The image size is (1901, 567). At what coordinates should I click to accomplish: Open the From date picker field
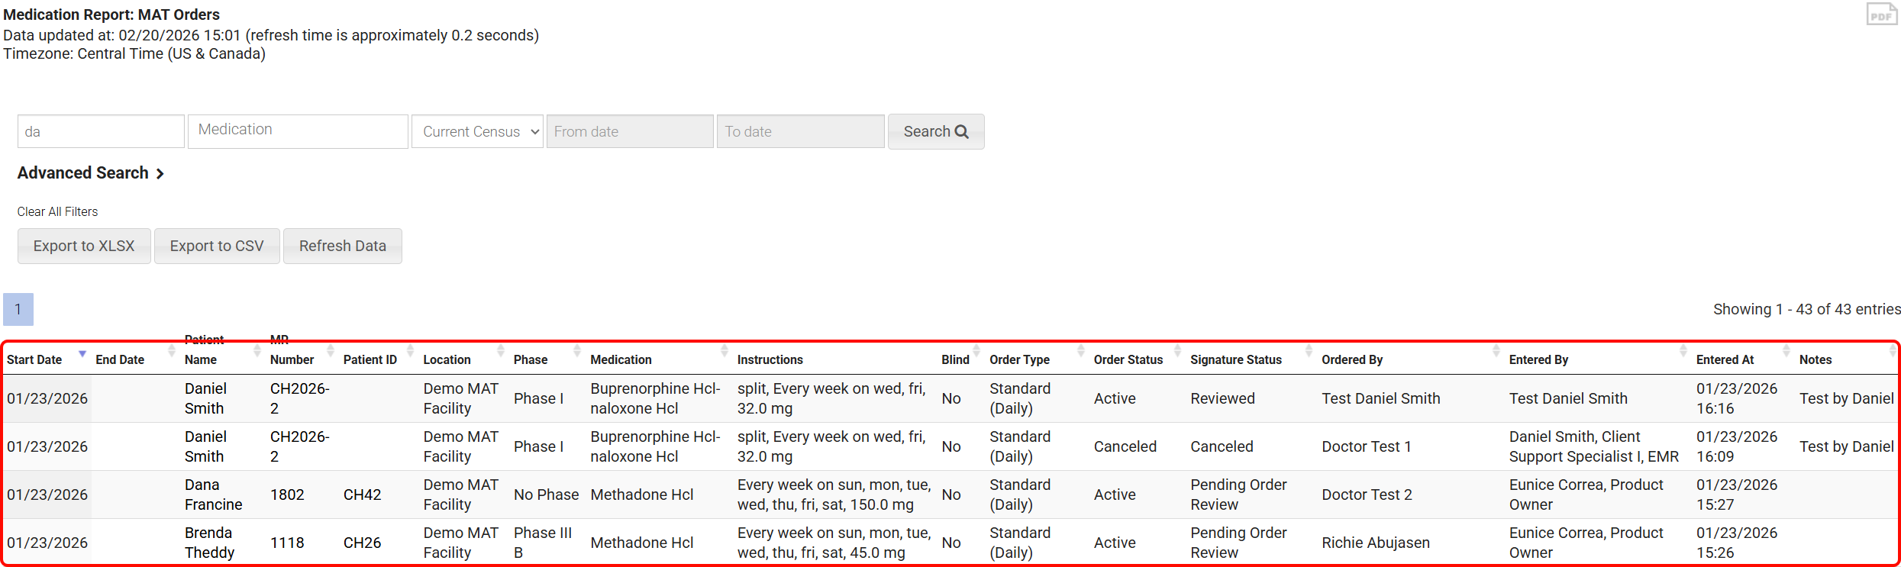[629, 131]
